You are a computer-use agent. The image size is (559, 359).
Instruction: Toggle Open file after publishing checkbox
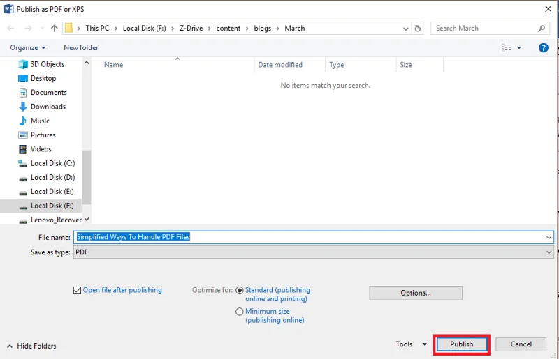77,290
